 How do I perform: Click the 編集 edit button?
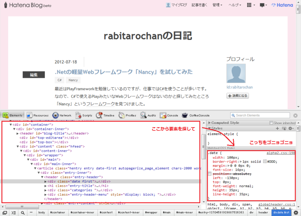33,75
